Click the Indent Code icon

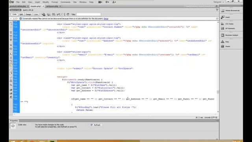click(x=11, y=90)
